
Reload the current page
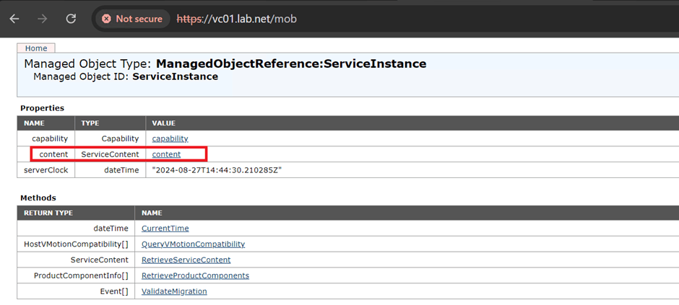pyautogui.click(x=71, y=19)
